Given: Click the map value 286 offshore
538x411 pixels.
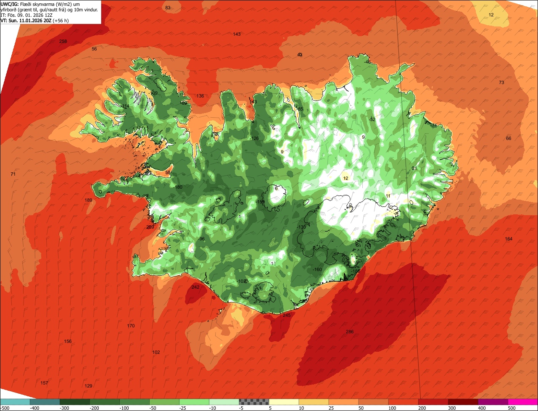Looking at the screenshot, I should coord(350,332).
